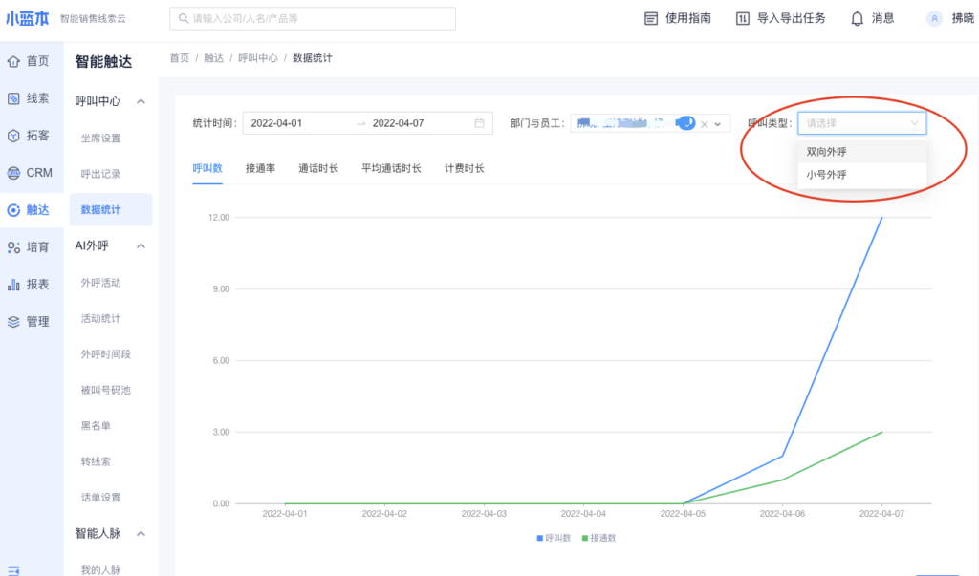The height and width of the screenshot is (576, 979).
Task: Click 导入导出任务 in the top bar
Action: (780, 19)
